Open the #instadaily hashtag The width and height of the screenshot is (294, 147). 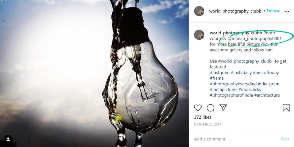tap(241, 72)
